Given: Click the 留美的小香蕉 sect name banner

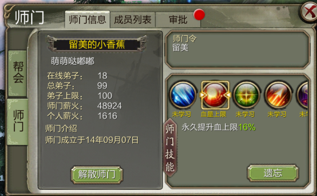Looking at the screenshot, I should click(97, 44).
